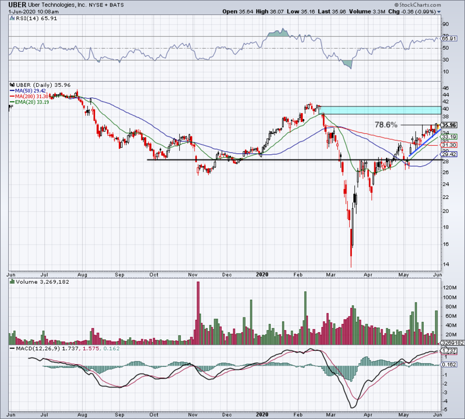The width and height of the screenshot is (465, 419).
Task: Click the RSI area chart icon before RSI(14)
Action: (11, 19)
